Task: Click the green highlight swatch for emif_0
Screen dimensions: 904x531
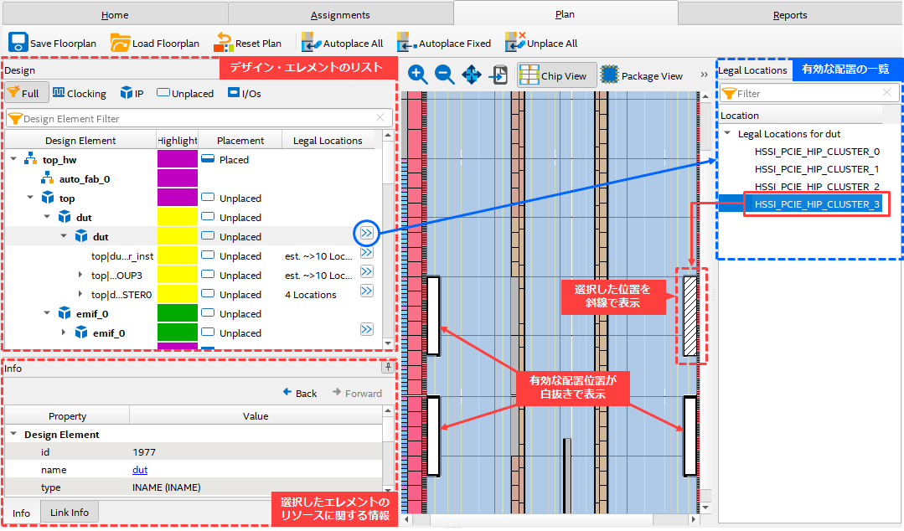Action: [178, 313]
